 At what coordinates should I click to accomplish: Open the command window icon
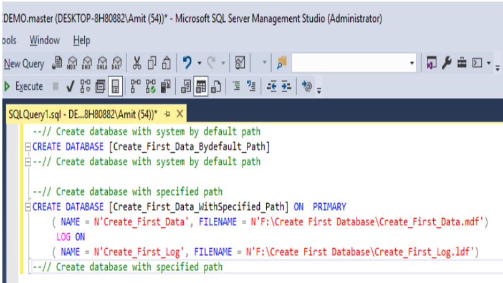[x=477, y=62]
